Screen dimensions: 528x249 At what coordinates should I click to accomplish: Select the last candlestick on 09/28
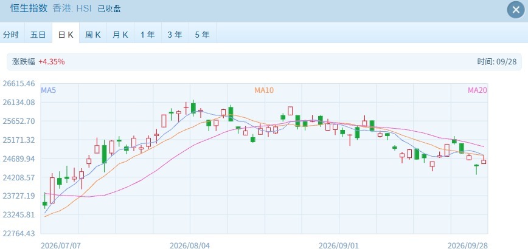pos(484,160)
